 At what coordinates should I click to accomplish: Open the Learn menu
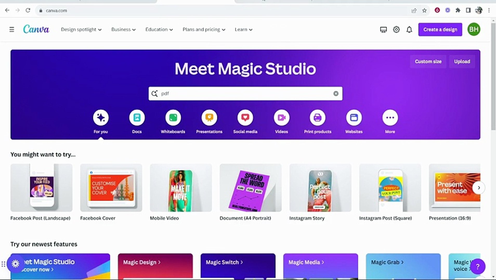pyautogui.click(x=243, y=29)
